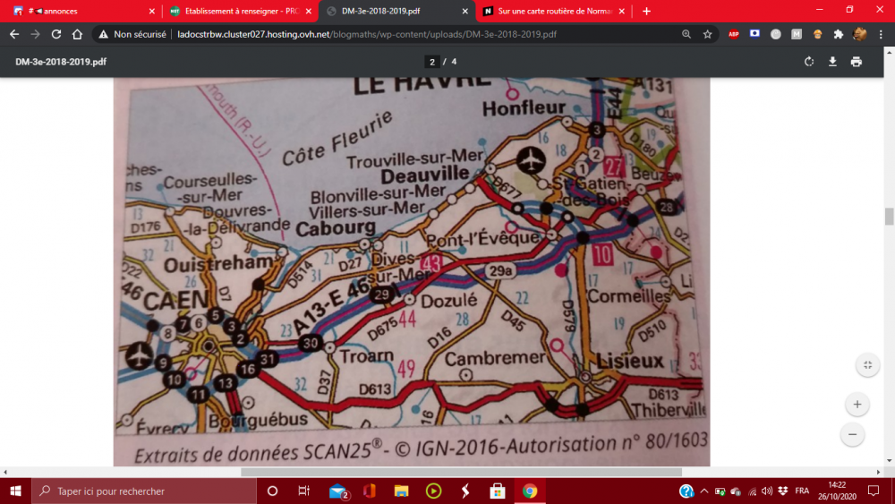Viewport: 895px width, 504px height.
Task: Click the scroll-right arrow of horizontal scrollbar
Action: point(878,472)
